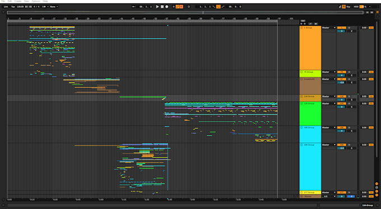This screenshot has height=209, width=381.
Task: Fold the 1 Group track
Action: [x=301, y=27]
